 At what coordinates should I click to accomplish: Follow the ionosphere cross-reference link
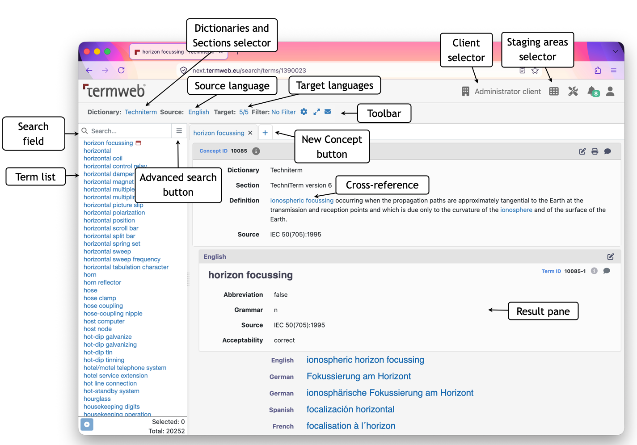(x=516, y=210)
